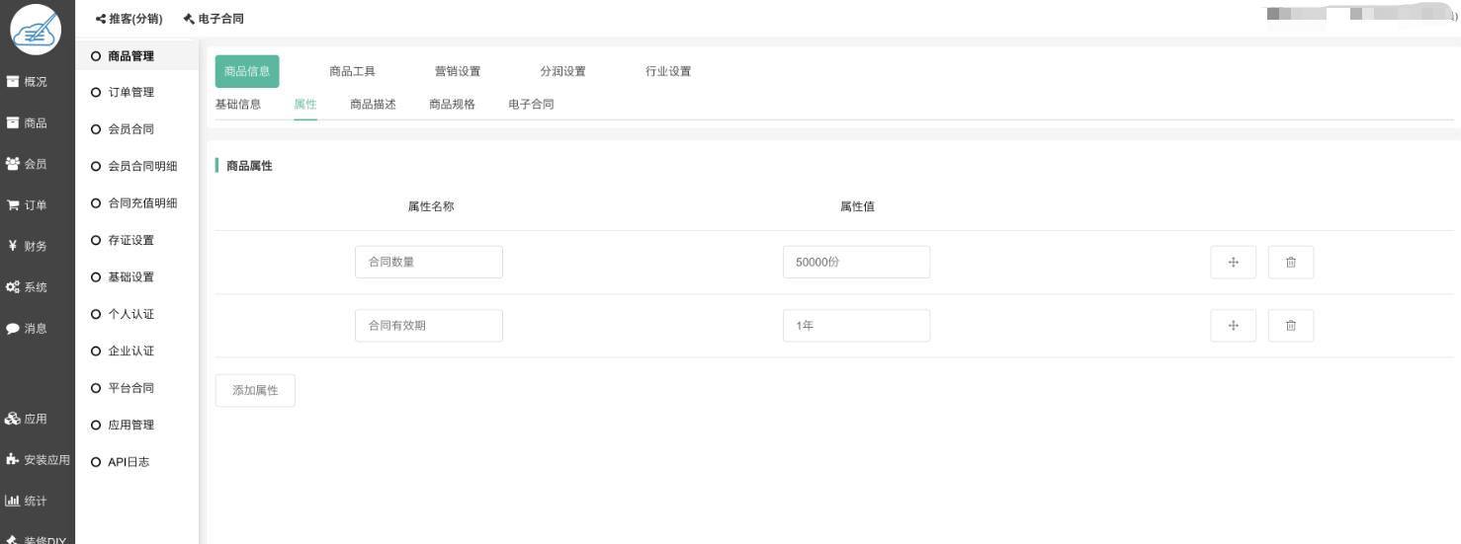1461x544 pixels.
Task: Open 推客(分销) link in top bar
Action: tap(129, 19)
